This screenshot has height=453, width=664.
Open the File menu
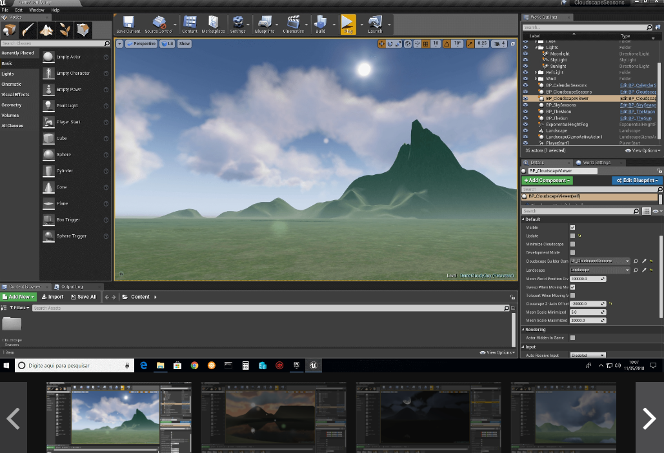[x=5, y=10]
